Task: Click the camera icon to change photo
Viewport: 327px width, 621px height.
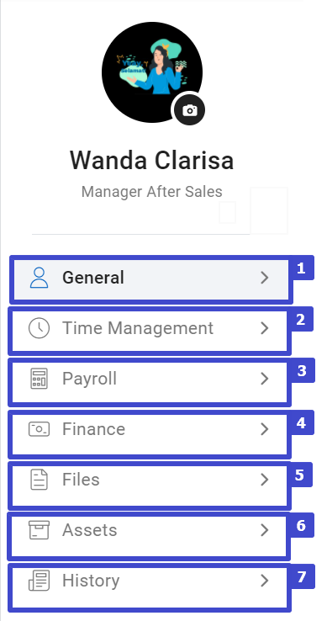Action: point(190,110)
